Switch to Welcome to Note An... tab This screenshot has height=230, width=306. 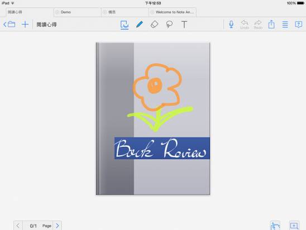(x=173, y=12)
